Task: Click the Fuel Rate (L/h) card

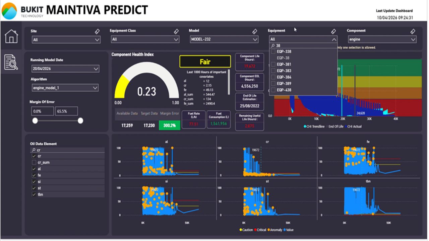Action: click(193, 119)
